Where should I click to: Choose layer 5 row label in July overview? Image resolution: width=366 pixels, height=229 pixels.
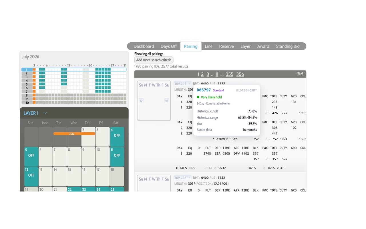coord(27,84)
